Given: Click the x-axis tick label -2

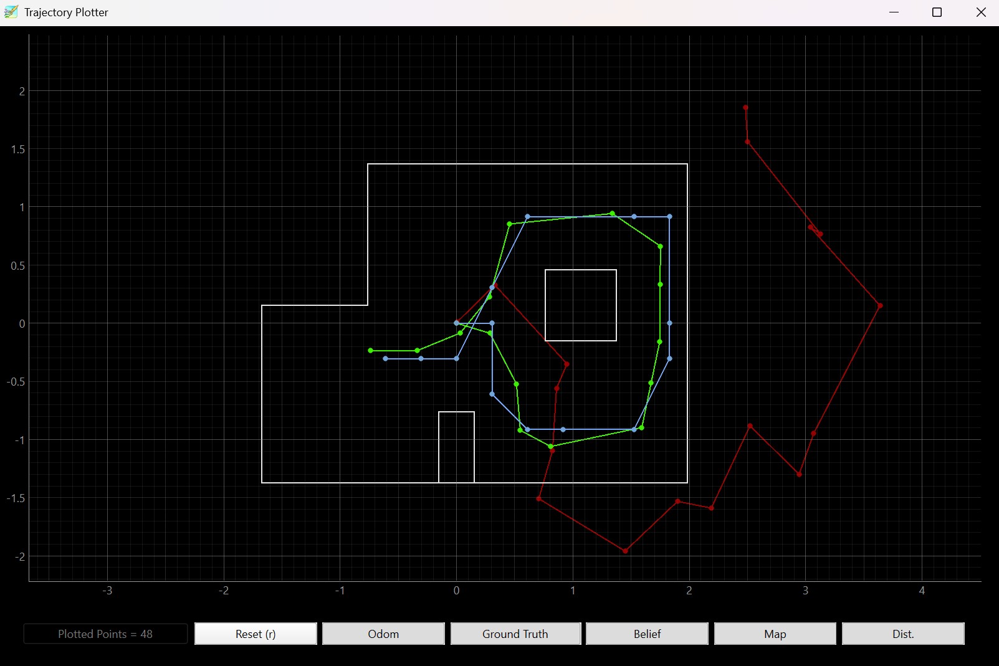Looking at the screenshot, I should [224, 591].
